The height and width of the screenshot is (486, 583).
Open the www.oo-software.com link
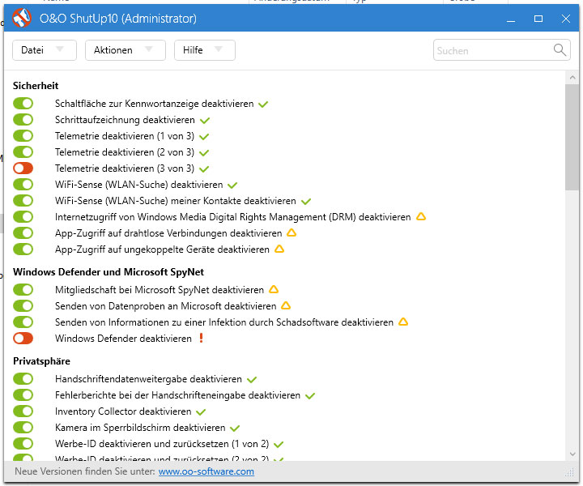pos(206,471)
